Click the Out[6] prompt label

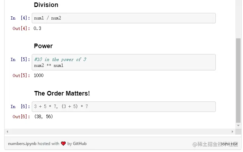click(x=21, y=116)
